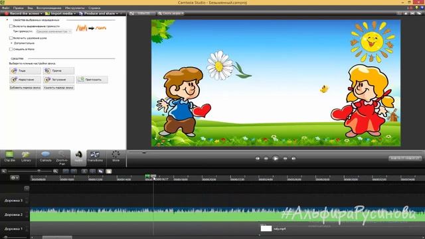Open the Library tab
This screenshot has width=425, height=239.
point(26,157)
